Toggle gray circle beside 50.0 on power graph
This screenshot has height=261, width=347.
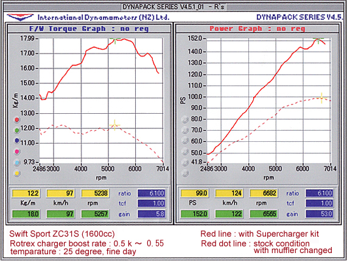[185, 151]
